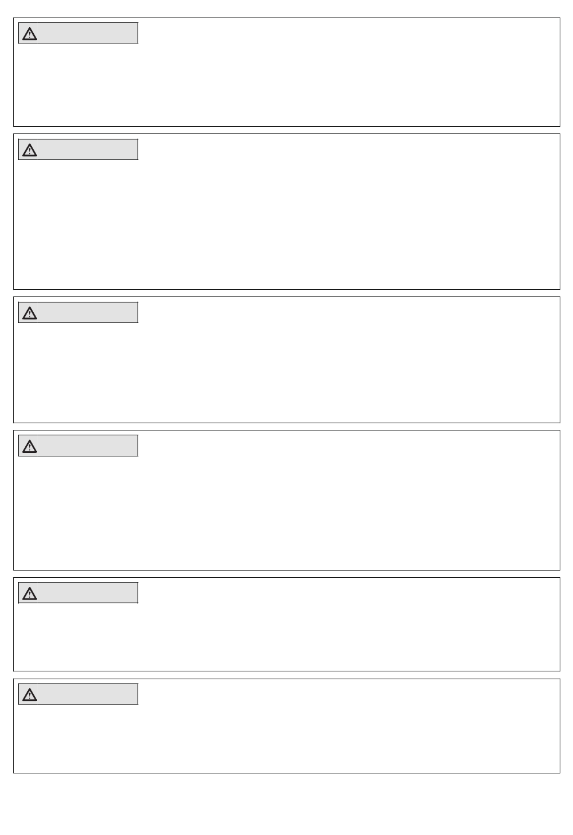
Task: Select the fourth box's gray header bar
Action: [x=87, y=446]
